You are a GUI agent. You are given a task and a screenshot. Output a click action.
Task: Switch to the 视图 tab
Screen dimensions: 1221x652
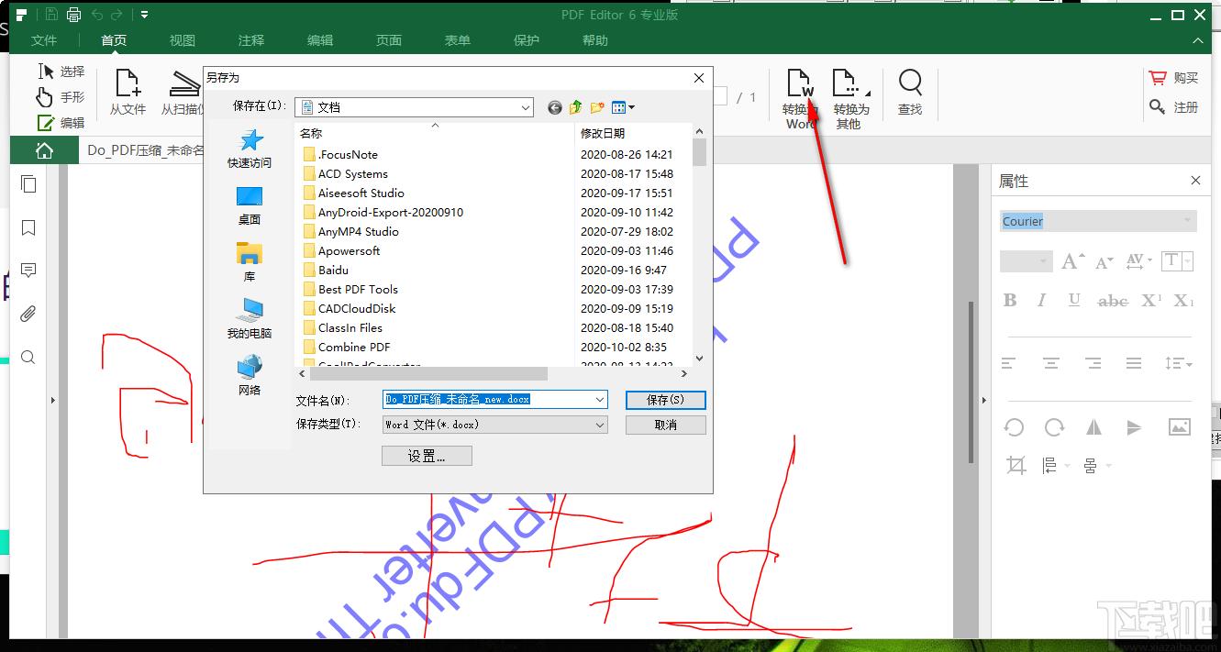(x=183, y=40)
